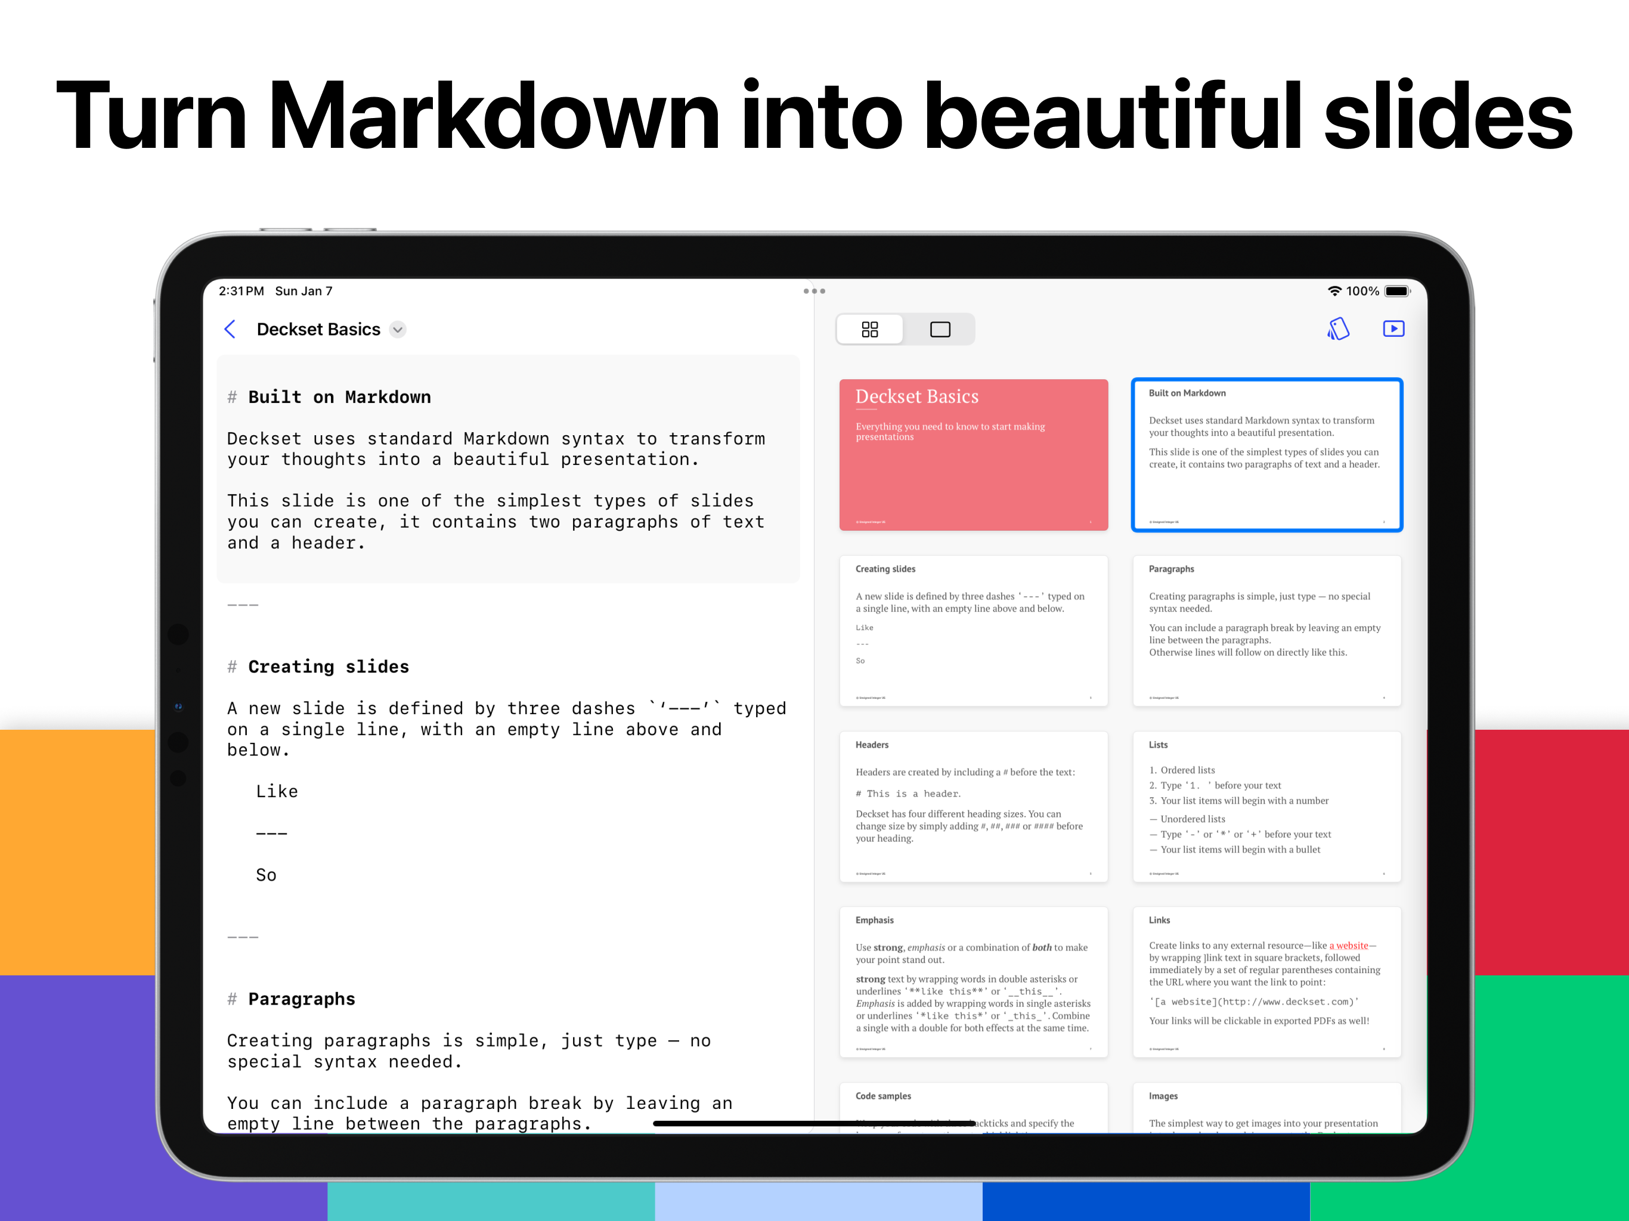
Task: Select the Headers slide thumbnail
Action: tap(974, 807)
